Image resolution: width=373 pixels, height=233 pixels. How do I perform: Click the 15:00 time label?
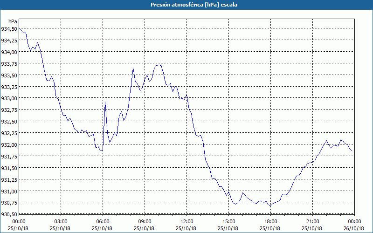228,222
